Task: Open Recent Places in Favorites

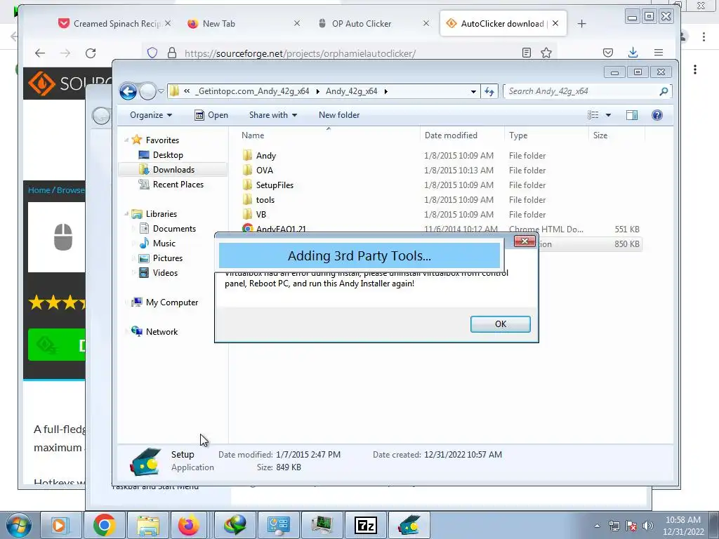Action: [178, 185]
